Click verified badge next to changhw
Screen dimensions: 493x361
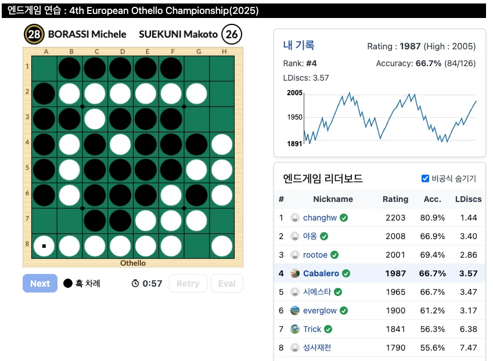click(x=344, y=218)
